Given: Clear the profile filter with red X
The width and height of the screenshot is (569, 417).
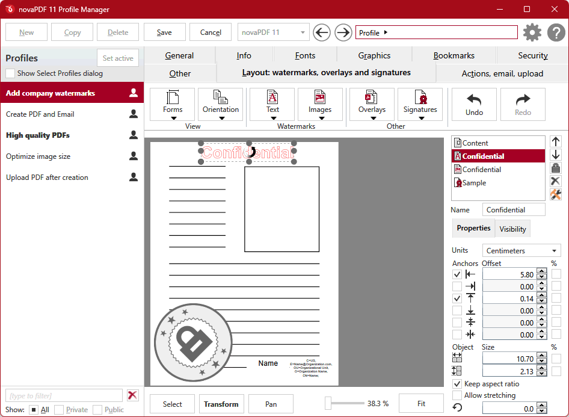Looking at the screenshot, I should [133, 395].
